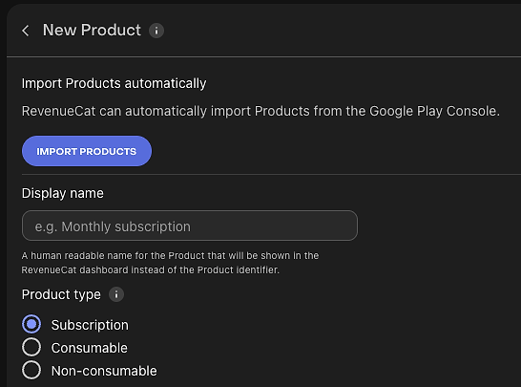This screenshot has height=387, width=521.
Task: Focus the Display name input field
Action: pyautogui.click(x=190, y=226)
